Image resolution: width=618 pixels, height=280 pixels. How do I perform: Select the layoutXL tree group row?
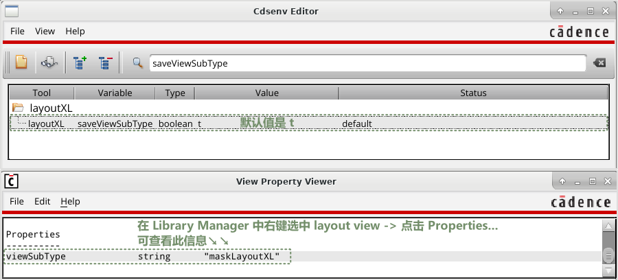308,108
